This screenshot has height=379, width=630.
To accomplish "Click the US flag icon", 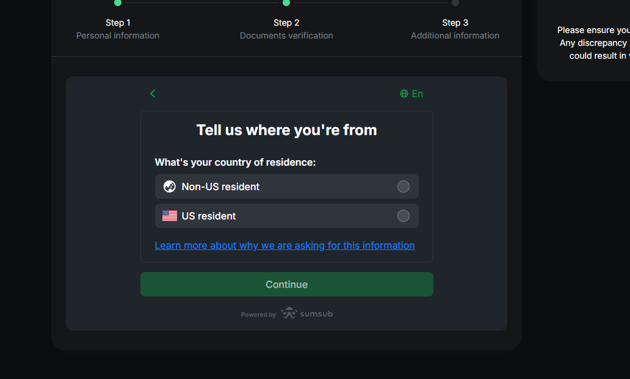I will [170, 216].
